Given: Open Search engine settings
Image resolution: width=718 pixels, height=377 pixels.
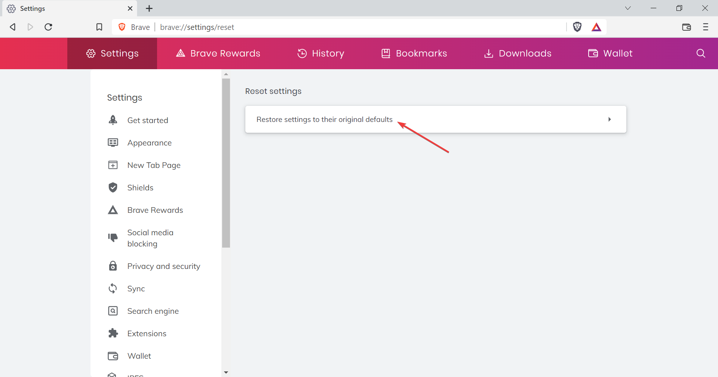Looking at the screenshot, I should click(153, 311).
